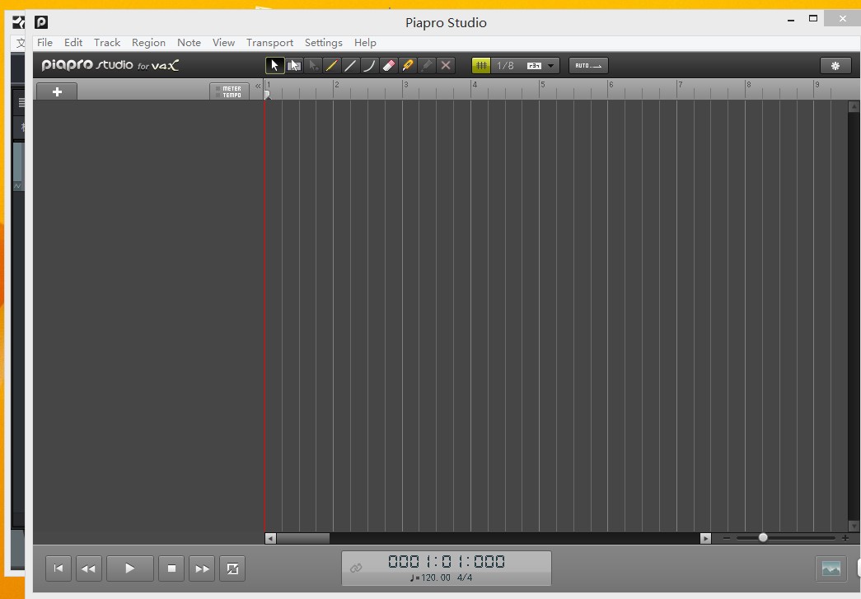The height and width of the screenshot is (599, 861).
Task: Toggle the AUTO scroll button
Action: coord(588,66)
